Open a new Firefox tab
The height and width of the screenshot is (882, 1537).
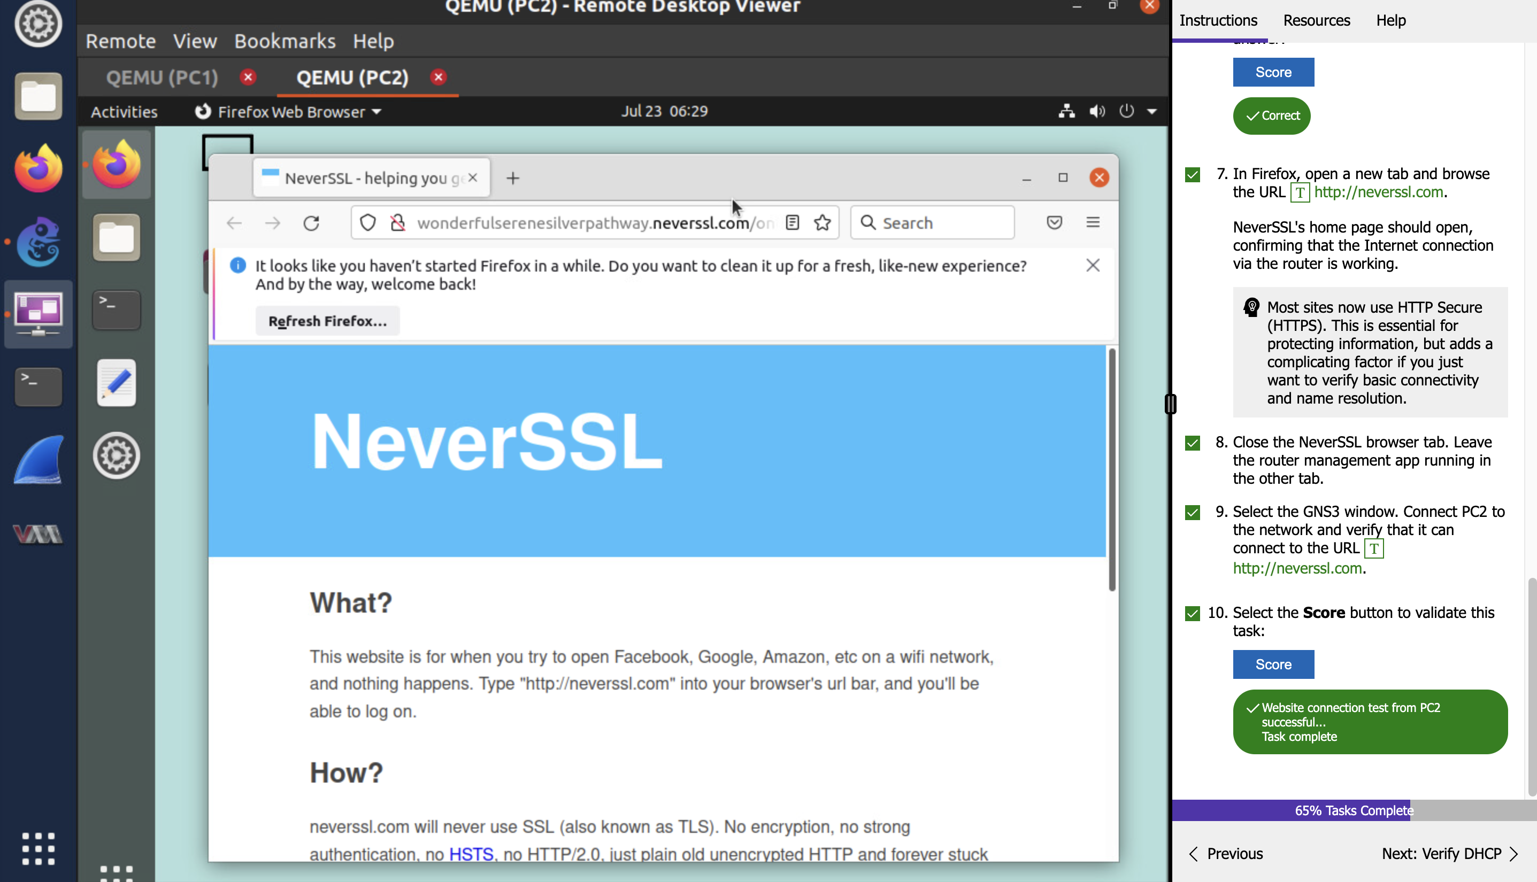coord(513,178)
